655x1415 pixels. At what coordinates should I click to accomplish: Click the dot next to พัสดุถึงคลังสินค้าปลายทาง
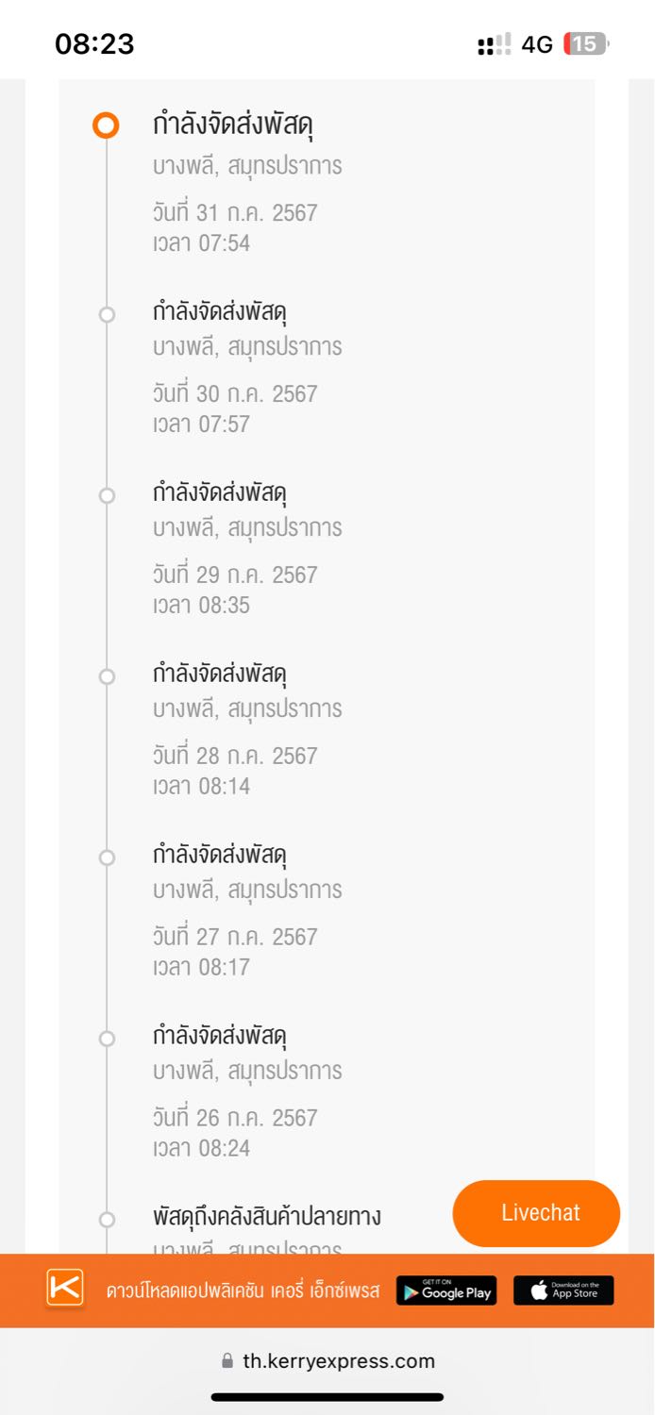tap(107, 1220)
